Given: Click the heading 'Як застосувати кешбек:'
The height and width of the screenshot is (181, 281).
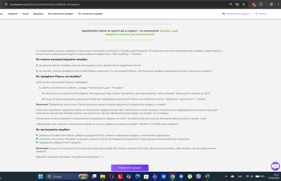Looking at the screenshot, I should tap(53, 130).
